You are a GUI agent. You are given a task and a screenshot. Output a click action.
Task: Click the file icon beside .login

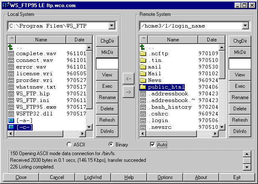[x=143, y=120]
